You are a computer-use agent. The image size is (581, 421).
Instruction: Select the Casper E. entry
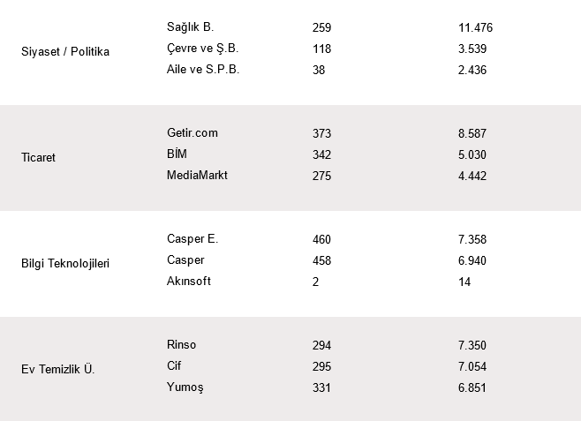pos(192,239)
